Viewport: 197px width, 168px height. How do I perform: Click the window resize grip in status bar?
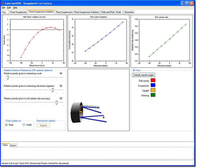pos(193,164)
